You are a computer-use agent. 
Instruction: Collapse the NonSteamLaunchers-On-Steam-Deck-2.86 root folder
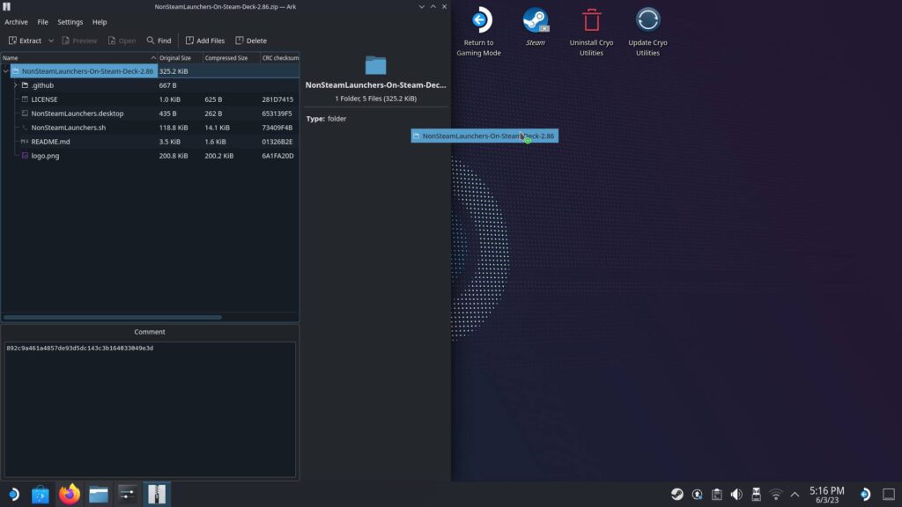pyautogui.click(x=5, y=71)
